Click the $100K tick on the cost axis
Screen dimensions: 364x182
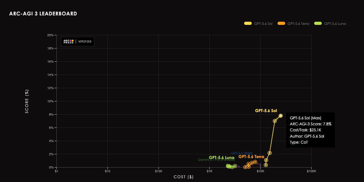(311, 171)
